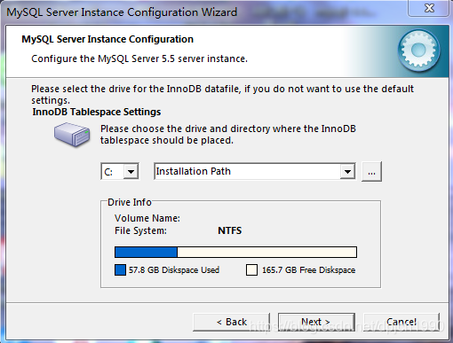This screenshot has width=453, height=343.
Task: Click the 'Drive Info' group label
Action: pyautogui.click(x=130, y=202)
